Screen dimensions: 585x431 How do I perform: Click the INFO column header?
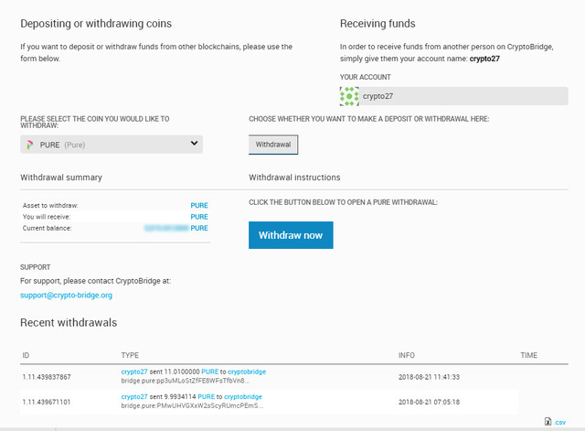tap(407, 355)
